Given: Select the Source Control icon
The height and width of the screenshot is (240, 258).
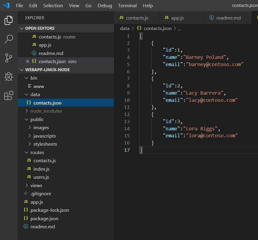Looking at the screenshot, I should tap(8, 58).
